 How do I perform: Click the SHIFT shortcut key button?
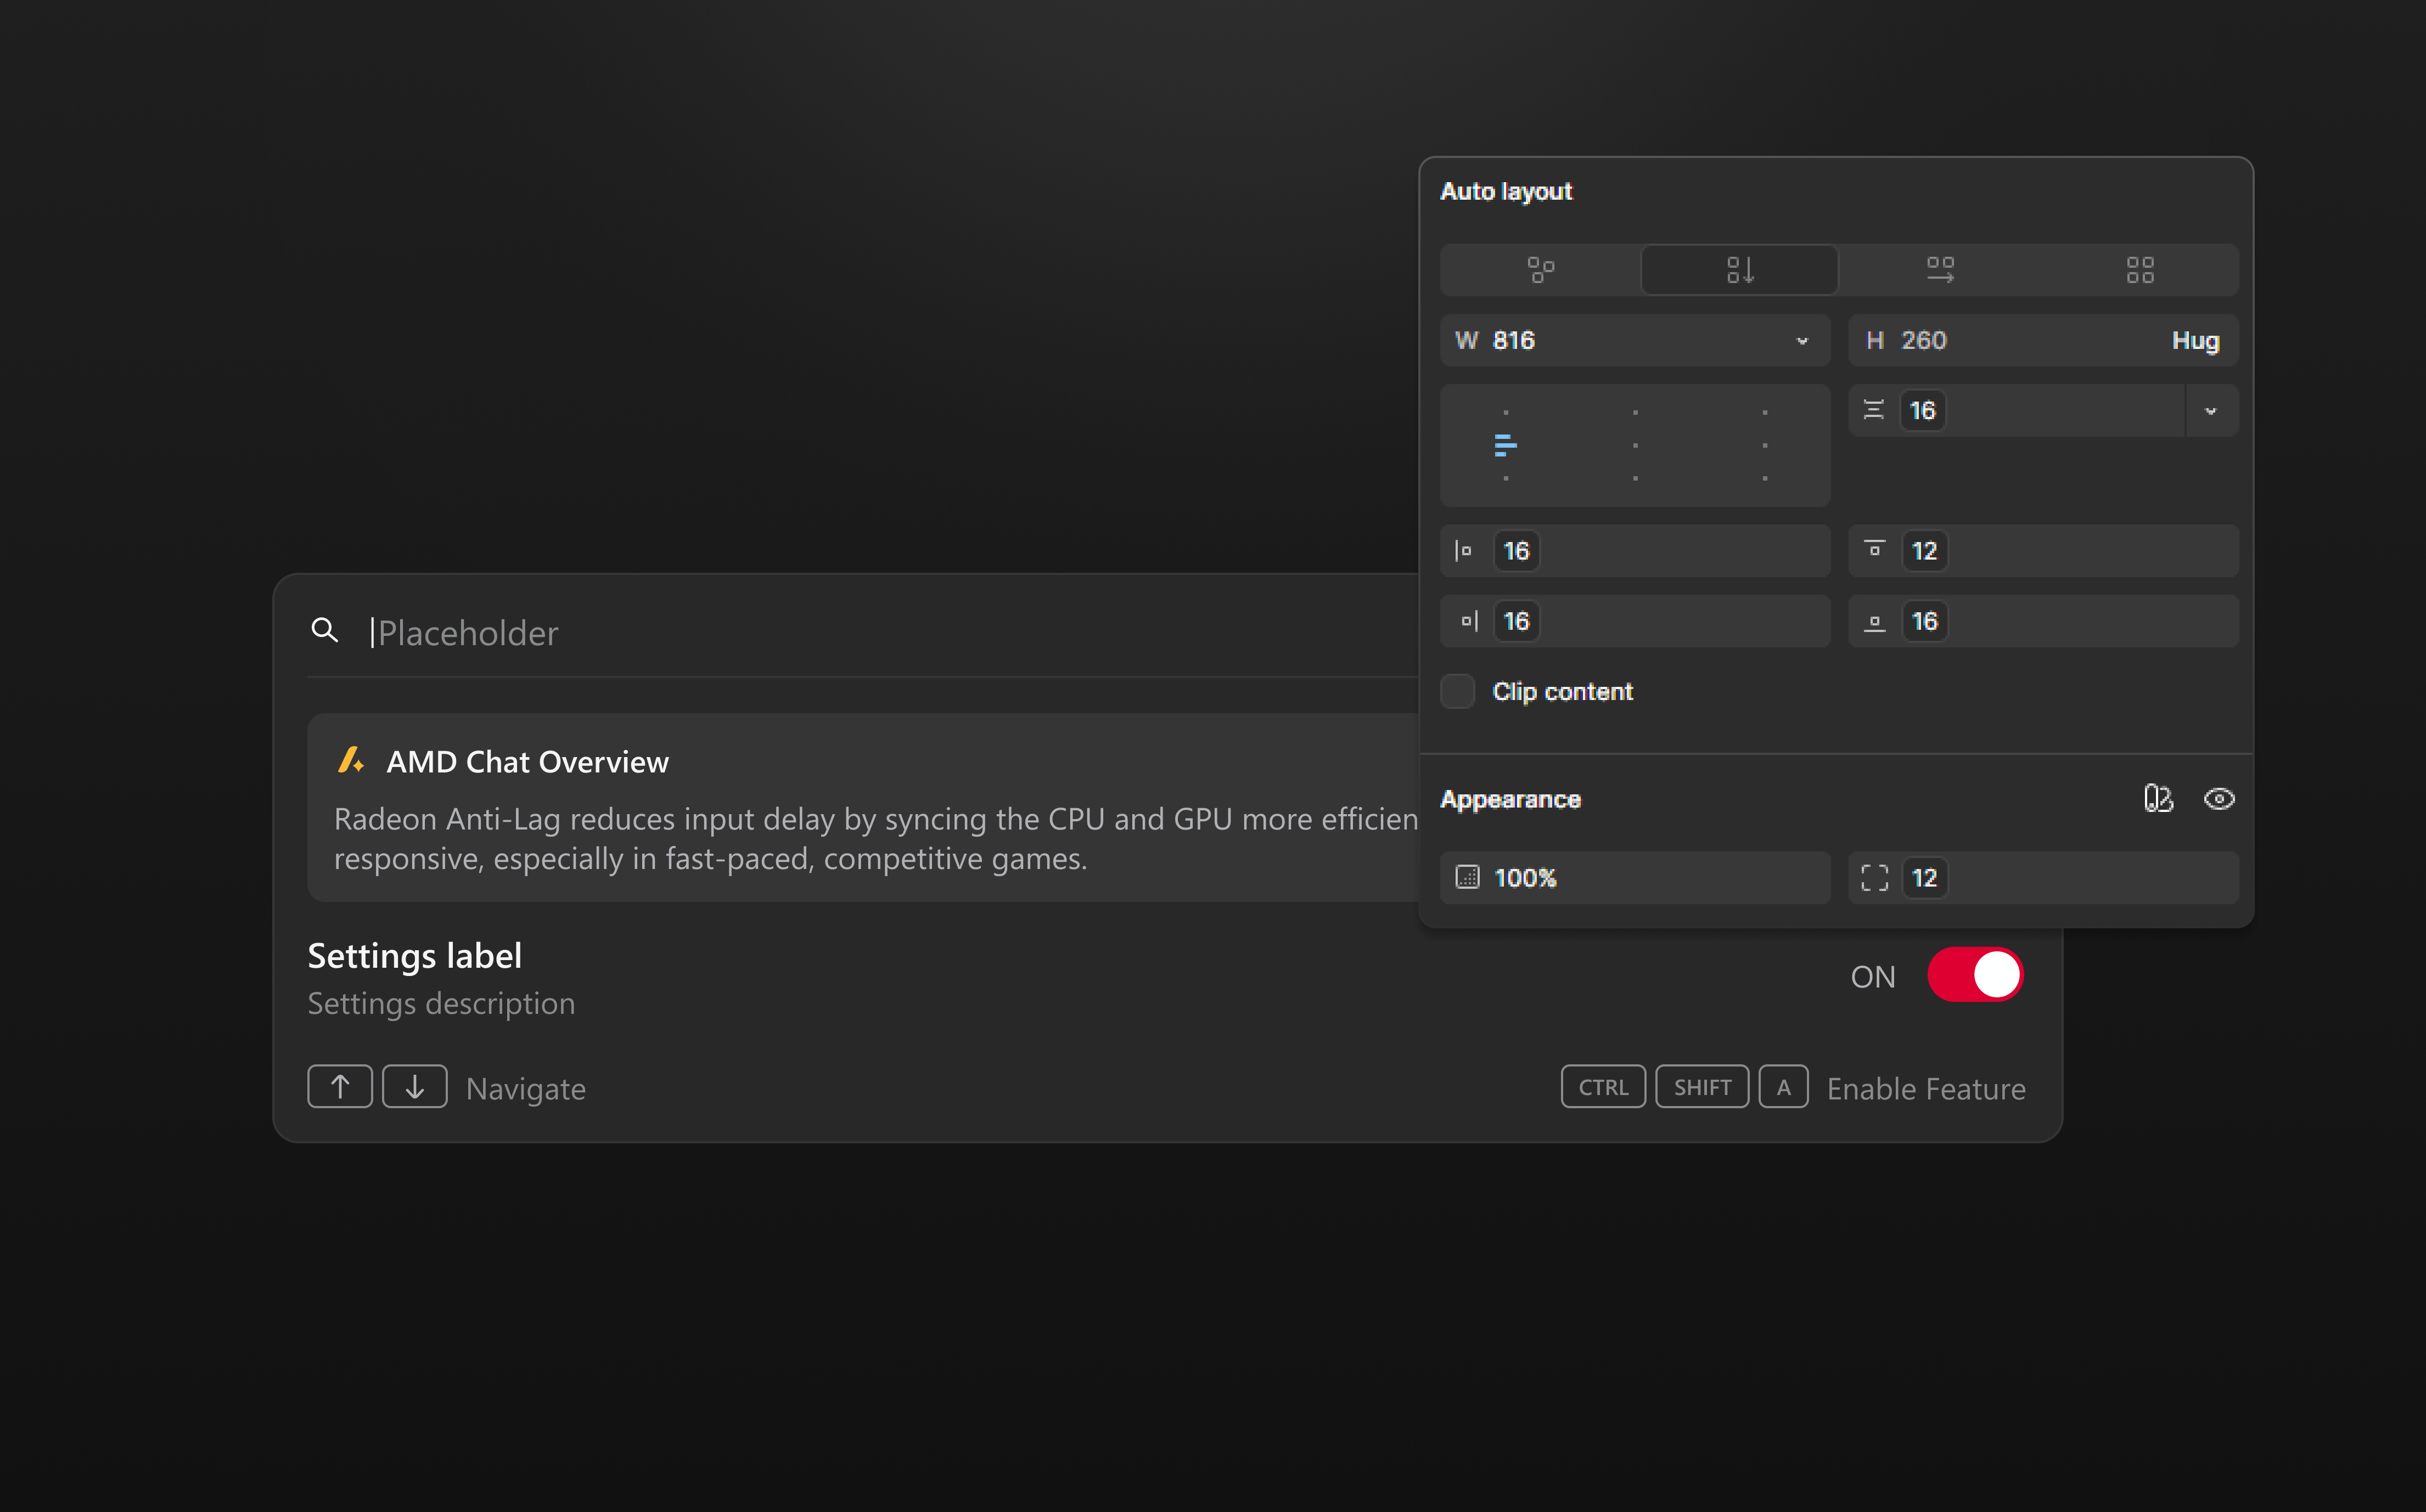(x=1701, y=1087)
